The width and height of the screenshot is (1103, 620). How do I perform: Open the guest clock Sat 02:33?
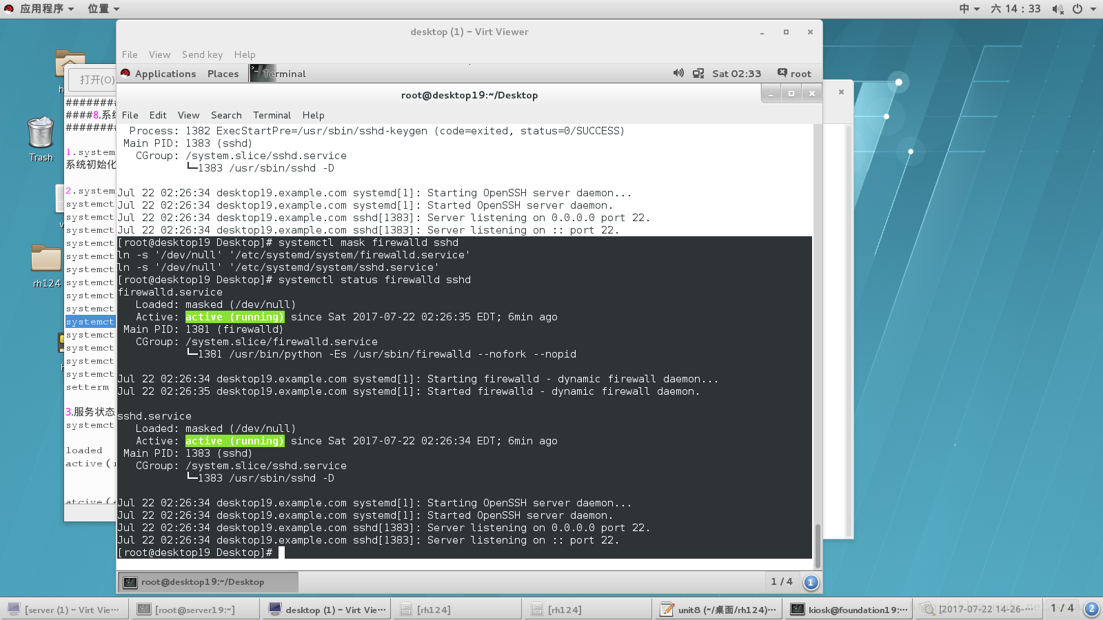[x=736, y=74]
